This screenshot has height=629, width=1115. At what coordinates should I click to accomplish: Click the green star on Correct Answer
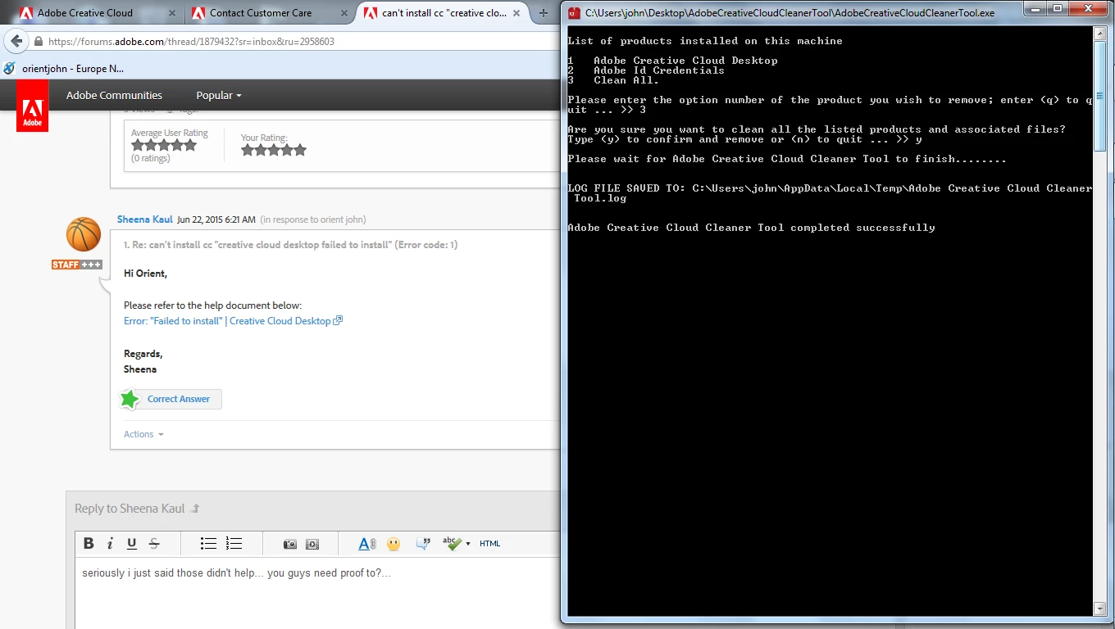[130, 399]
